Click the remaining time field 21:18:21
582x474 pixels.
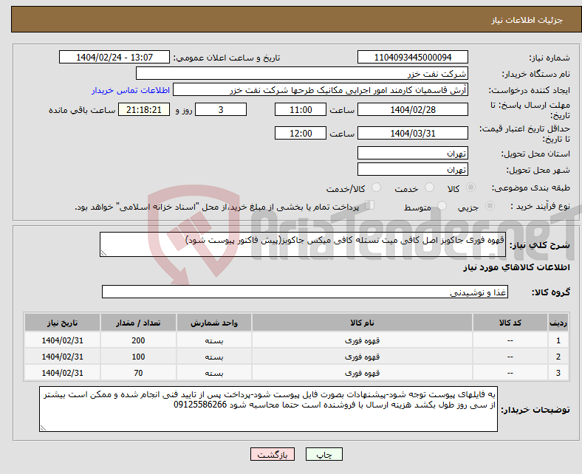point(144,109)
